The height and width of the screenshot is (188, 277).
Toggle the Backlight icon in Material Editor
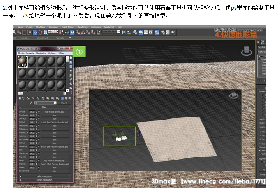(71, 62)
